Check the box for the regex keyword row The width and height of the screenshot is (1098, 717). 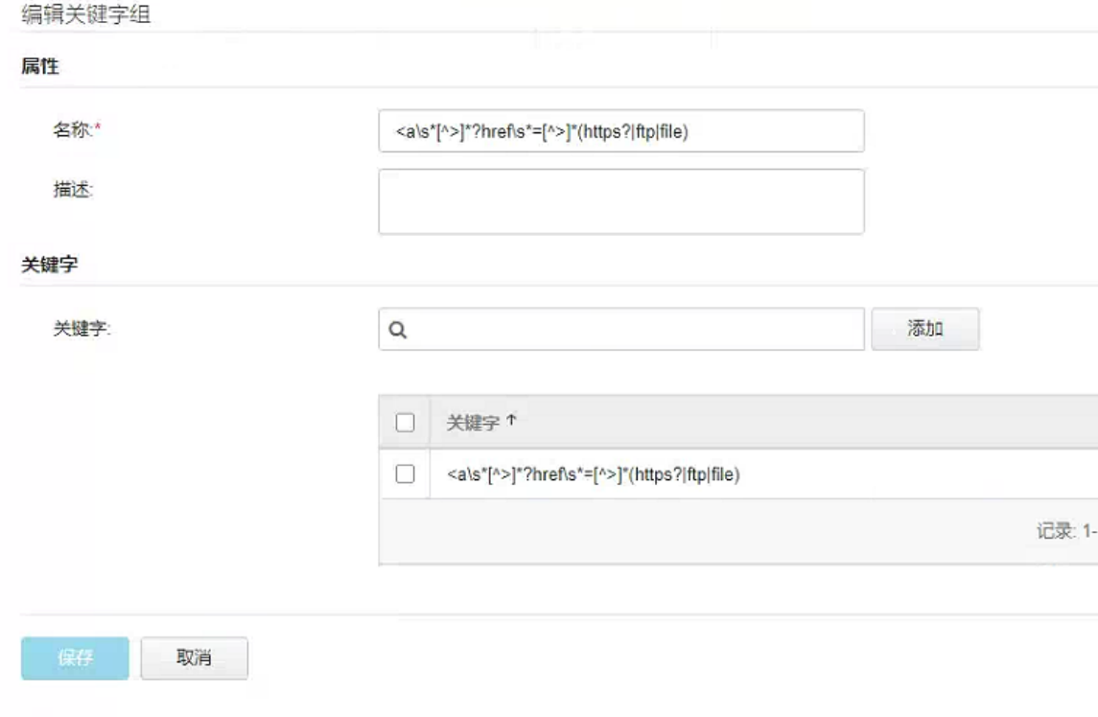[x=405, y=474]
